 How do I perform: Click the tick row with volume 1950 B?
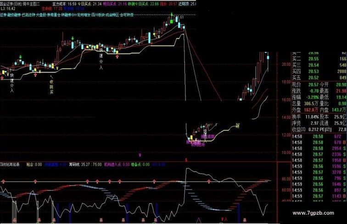tap(319, 161)
